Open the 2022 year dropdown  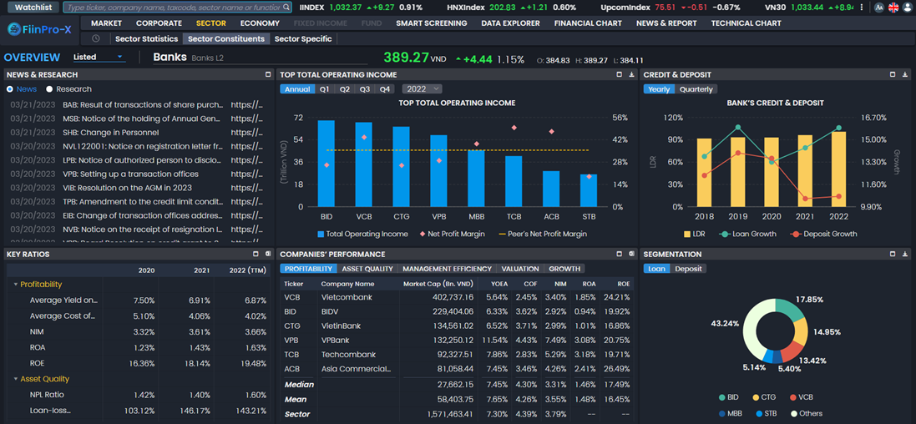(x=422, y=89)
